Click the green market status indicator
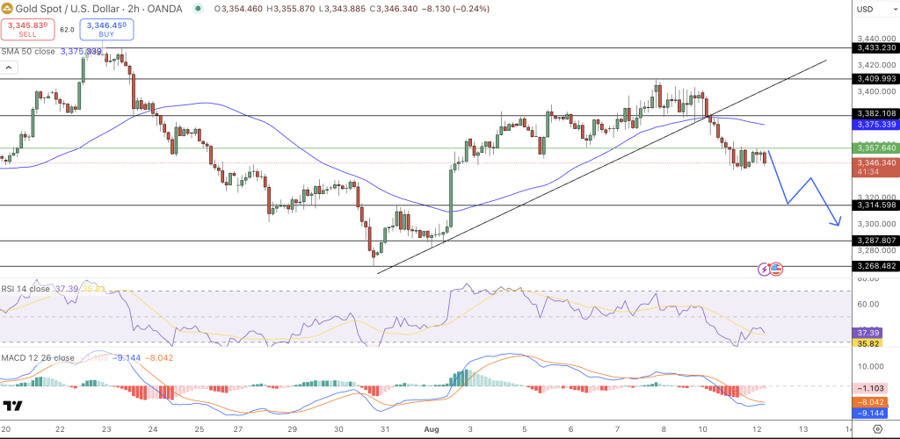 [199, 9]
